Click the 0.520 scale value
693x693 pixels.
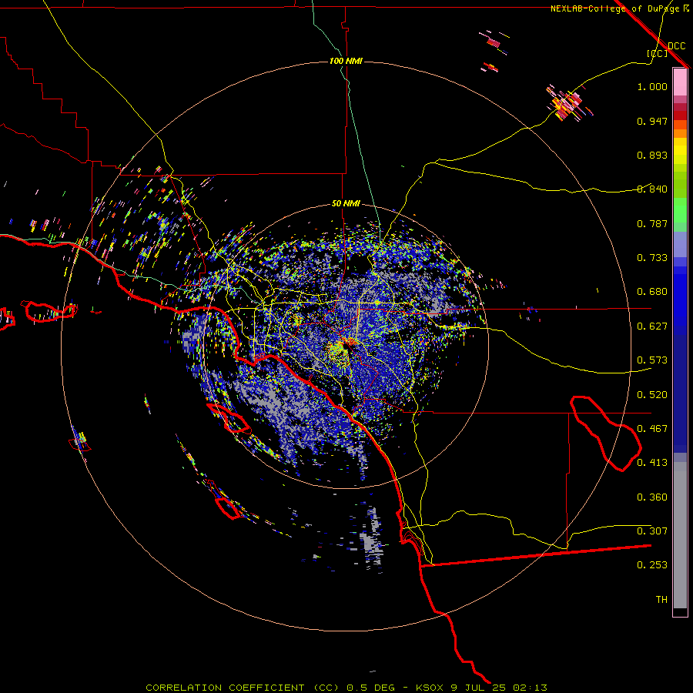click(652, 395)
